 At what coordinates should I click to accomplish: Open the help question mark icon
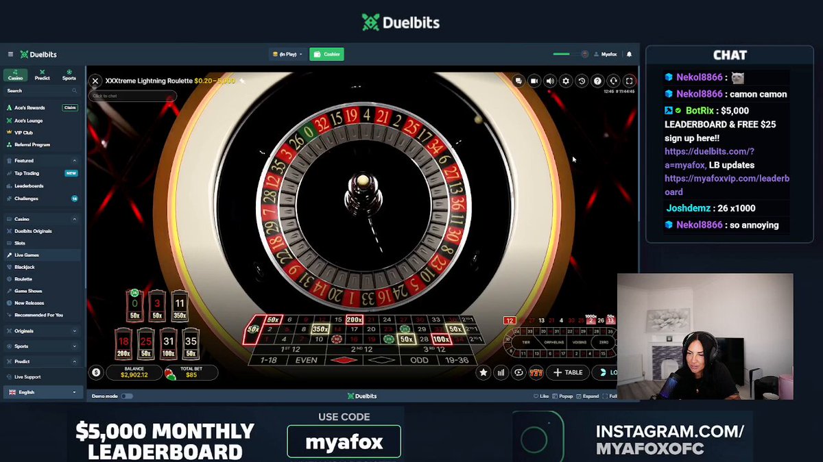coord(597,81)
